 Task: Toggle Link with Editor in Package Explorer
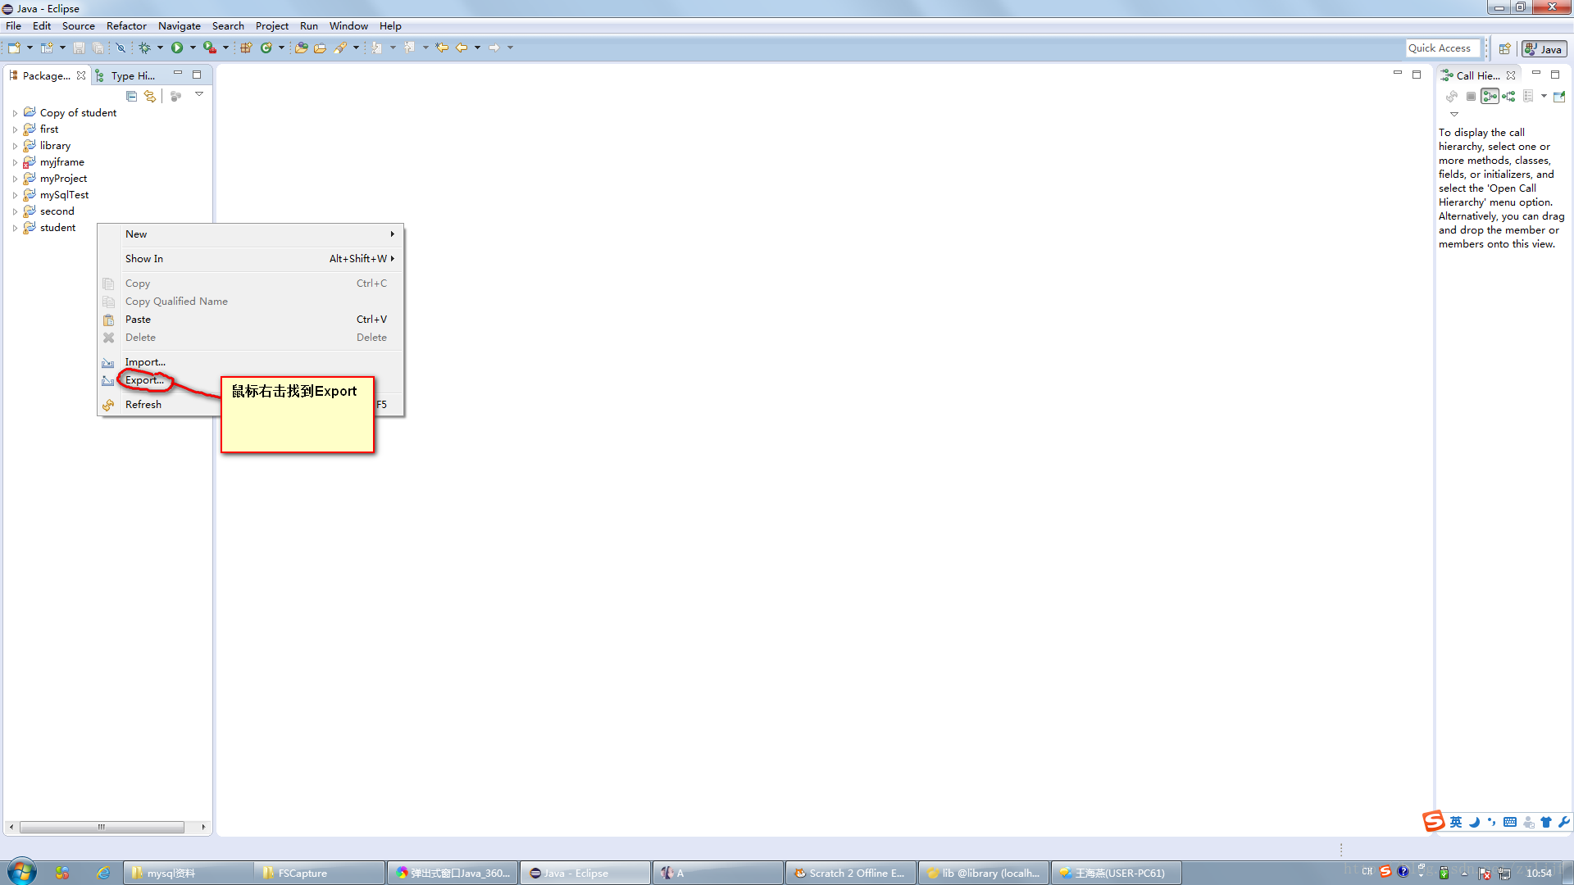149,96
